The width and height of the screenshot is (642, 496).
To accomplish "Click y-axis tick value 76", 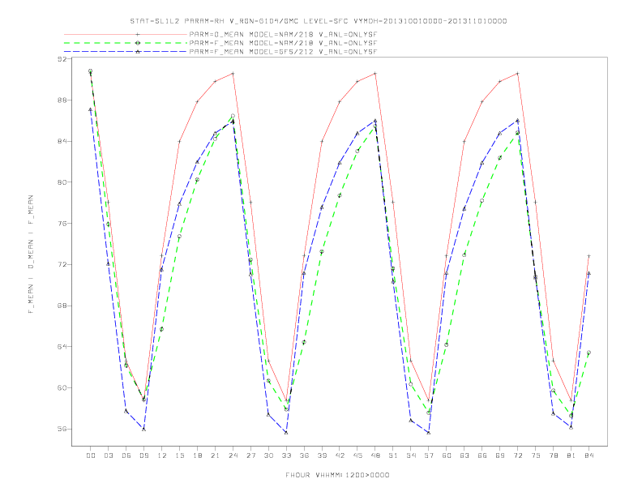I will pyautogui.click(x=62, y=224).
